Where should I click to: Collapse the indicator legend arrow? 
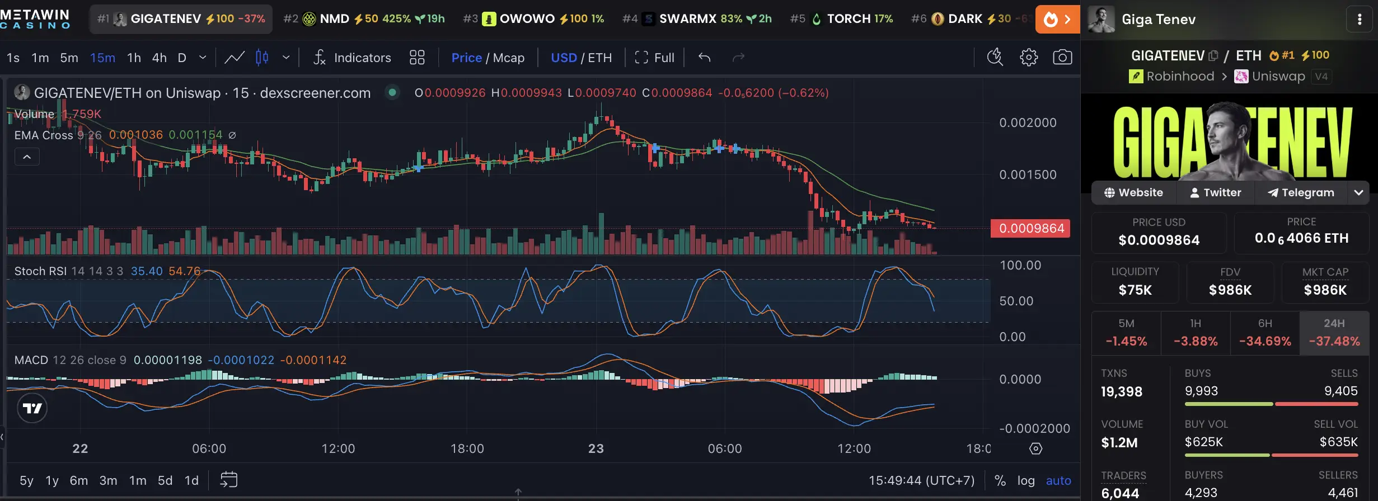click(x=27, y=157)
